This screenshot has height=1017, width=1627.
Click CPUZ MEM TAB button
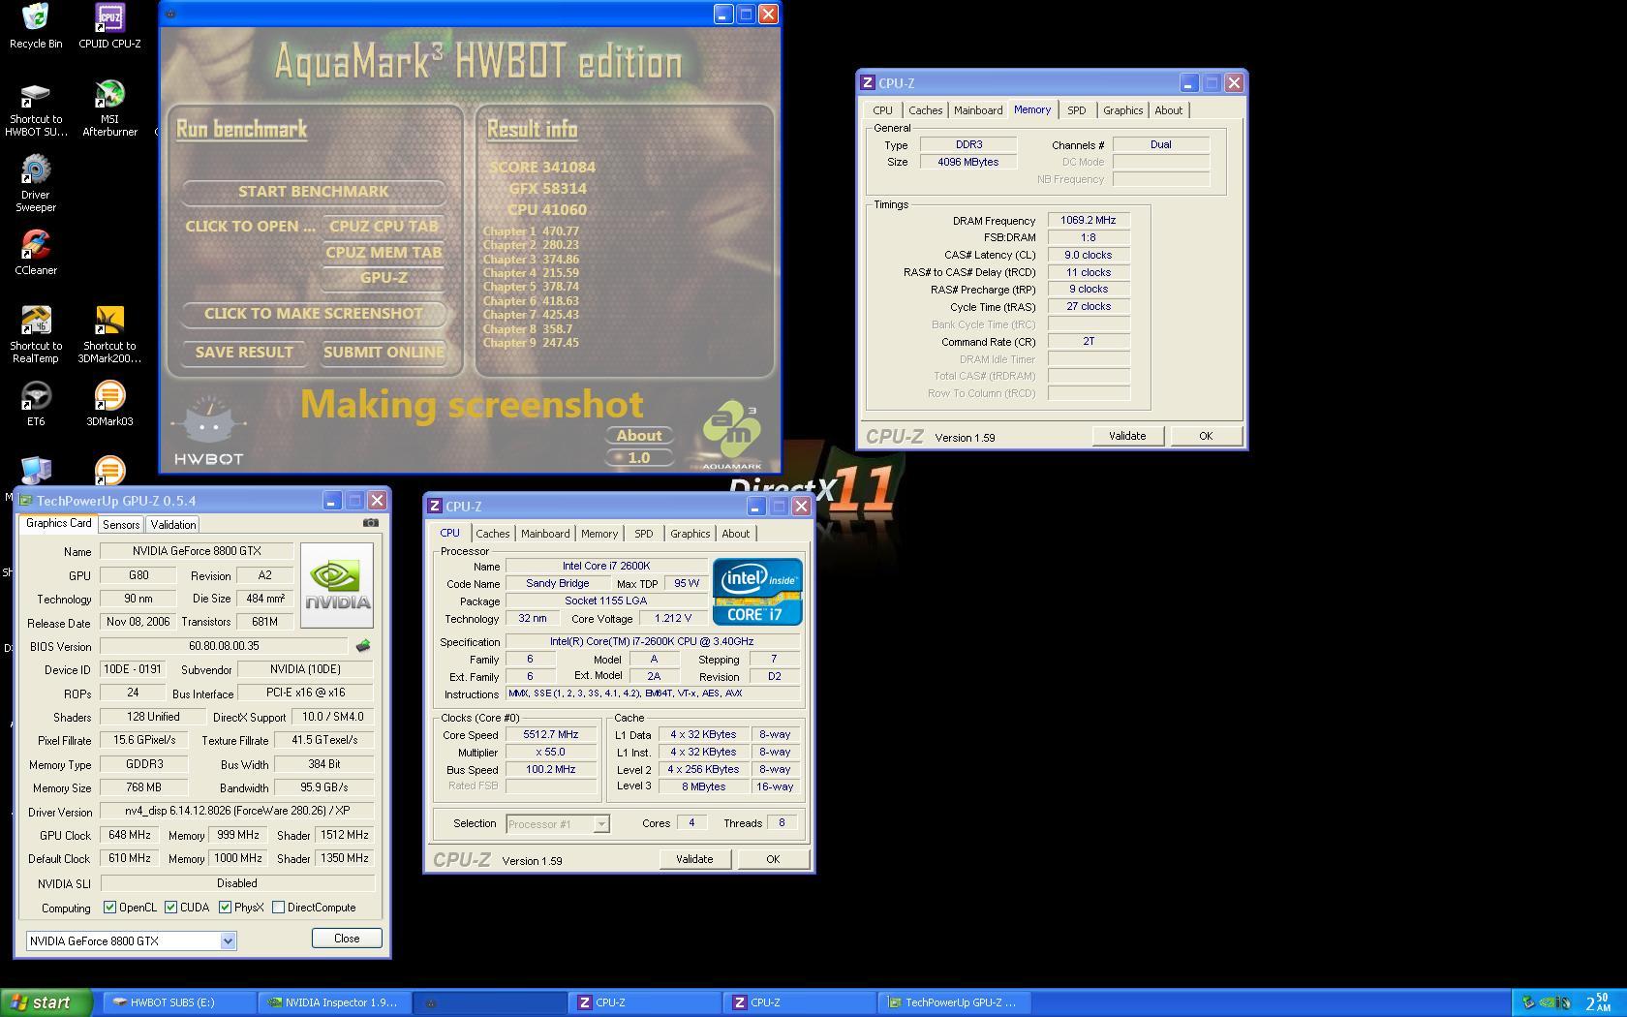384,253
